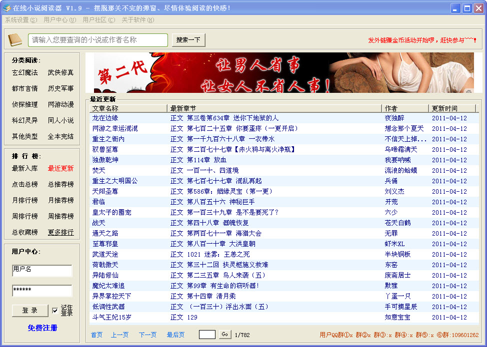Click the 搜索一下 button

tap(188, 40)
